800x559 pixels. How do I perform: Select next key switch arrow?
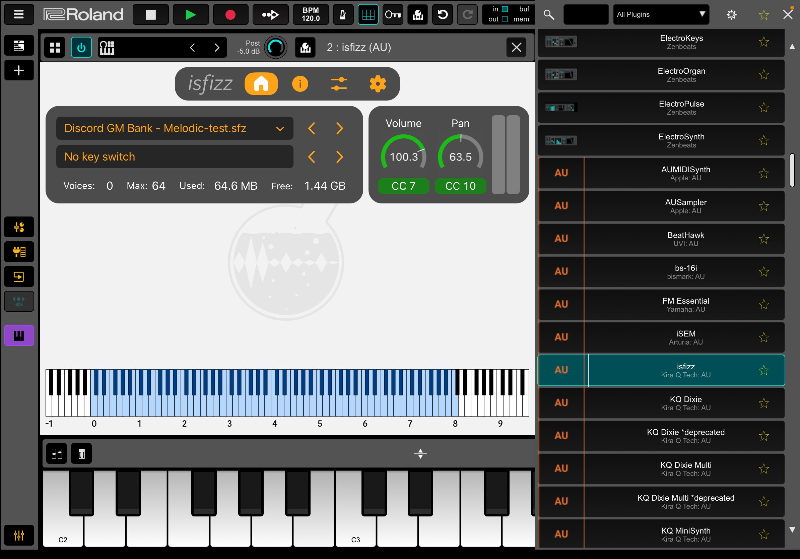pyautogui.click(x=340, y=157)
